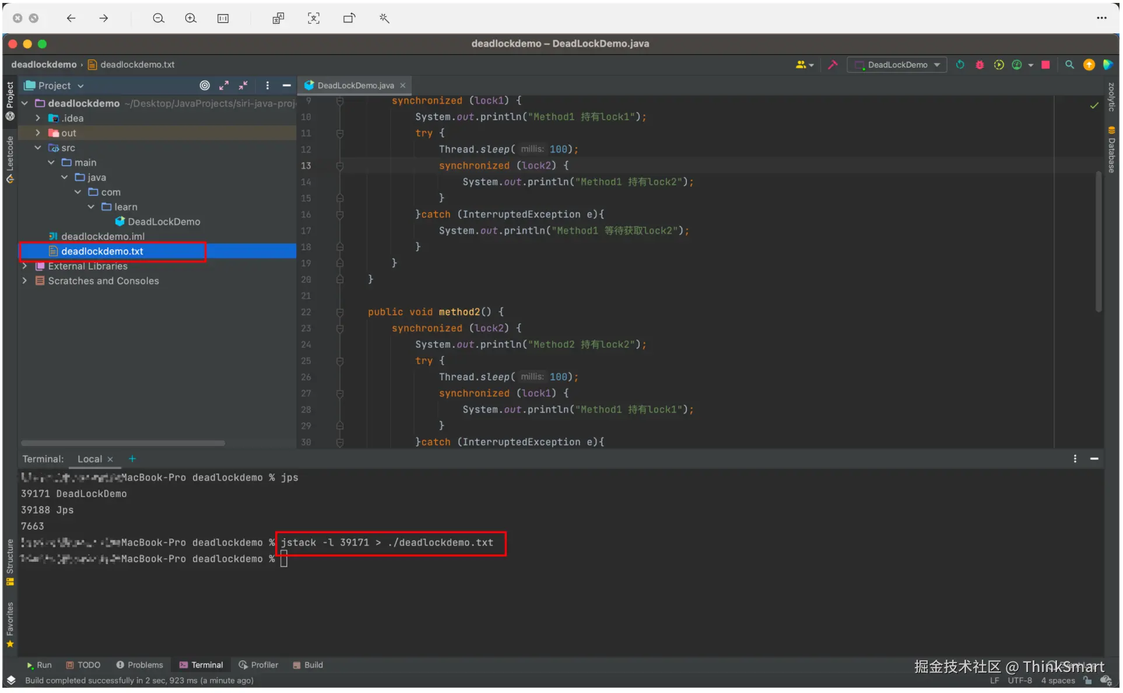This screenshot has width=1123, height=693.
Task: Expand the External Libraries node
Action: coord(24,266)
